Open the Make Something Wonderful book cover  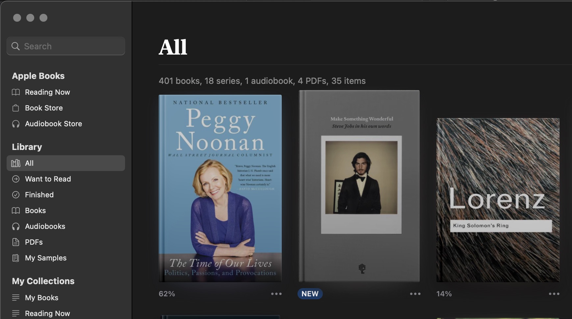point(359,186)
